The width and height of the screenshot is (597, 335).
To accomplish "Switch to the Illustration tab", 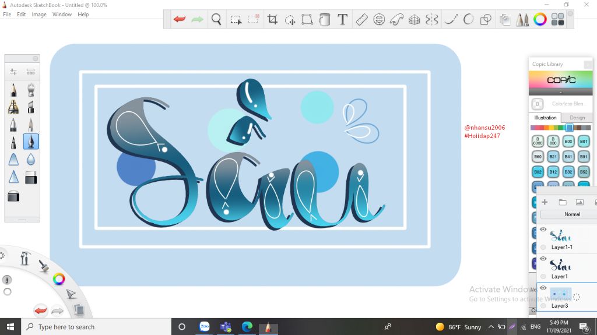I will (545, 118).
